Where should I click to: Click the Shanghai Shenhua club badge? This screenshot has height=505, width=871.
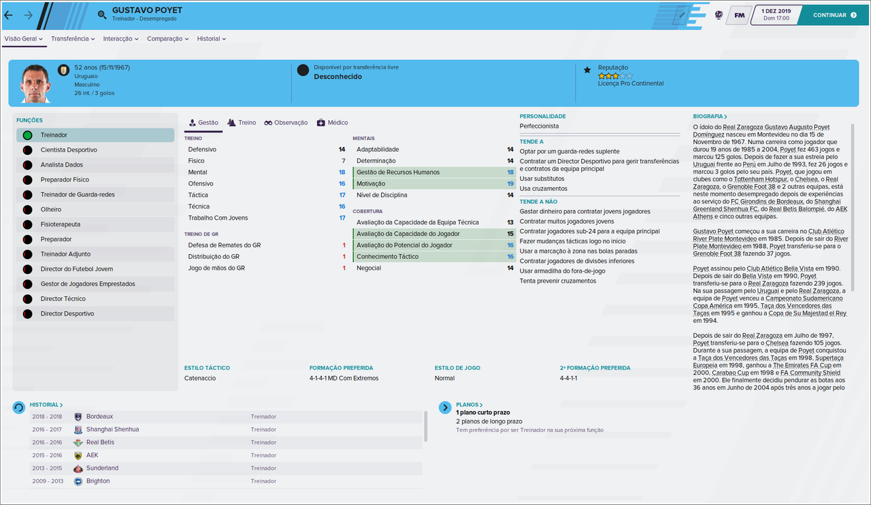click(x=78, y=430)
